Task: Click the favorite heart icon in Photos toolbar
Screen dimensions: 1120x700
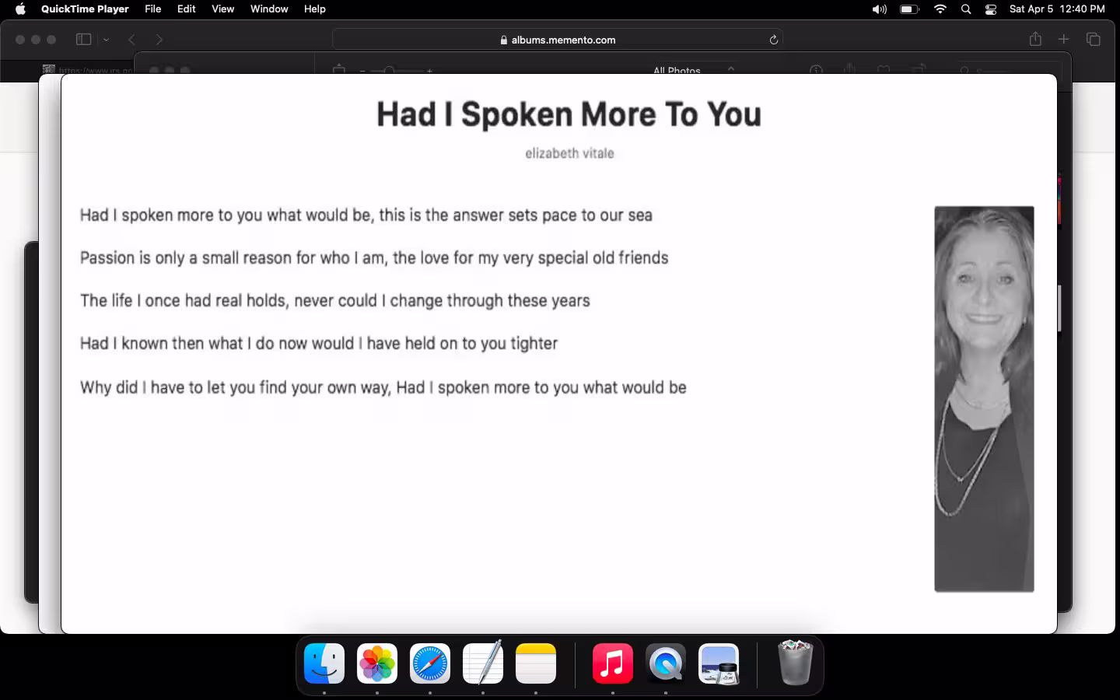Action: (884, 70)
